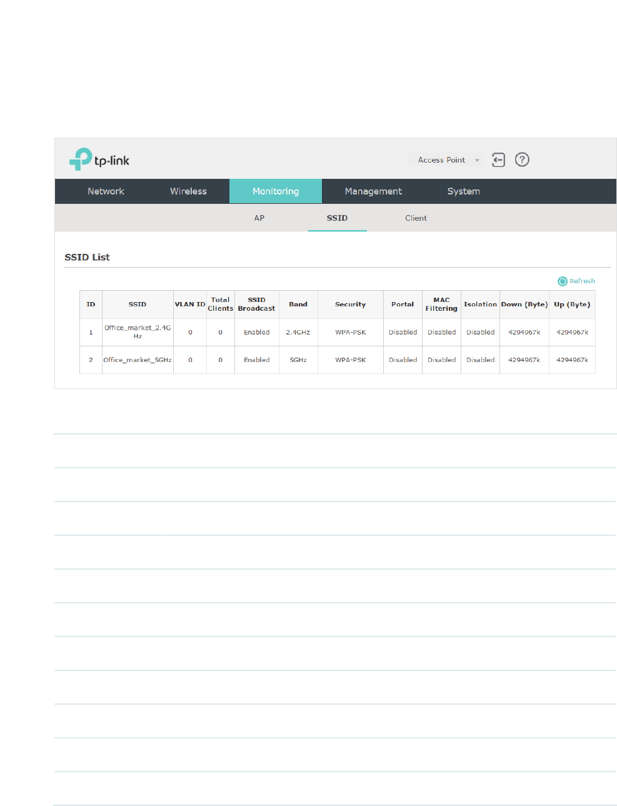Image resolution: width=617 pixels, height=806 pixels.
Task: Switch to the AP tab
Action: click(259, 218)
